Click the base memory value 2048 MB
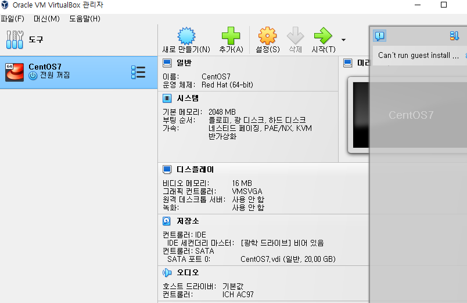 (x=222, y=112)
